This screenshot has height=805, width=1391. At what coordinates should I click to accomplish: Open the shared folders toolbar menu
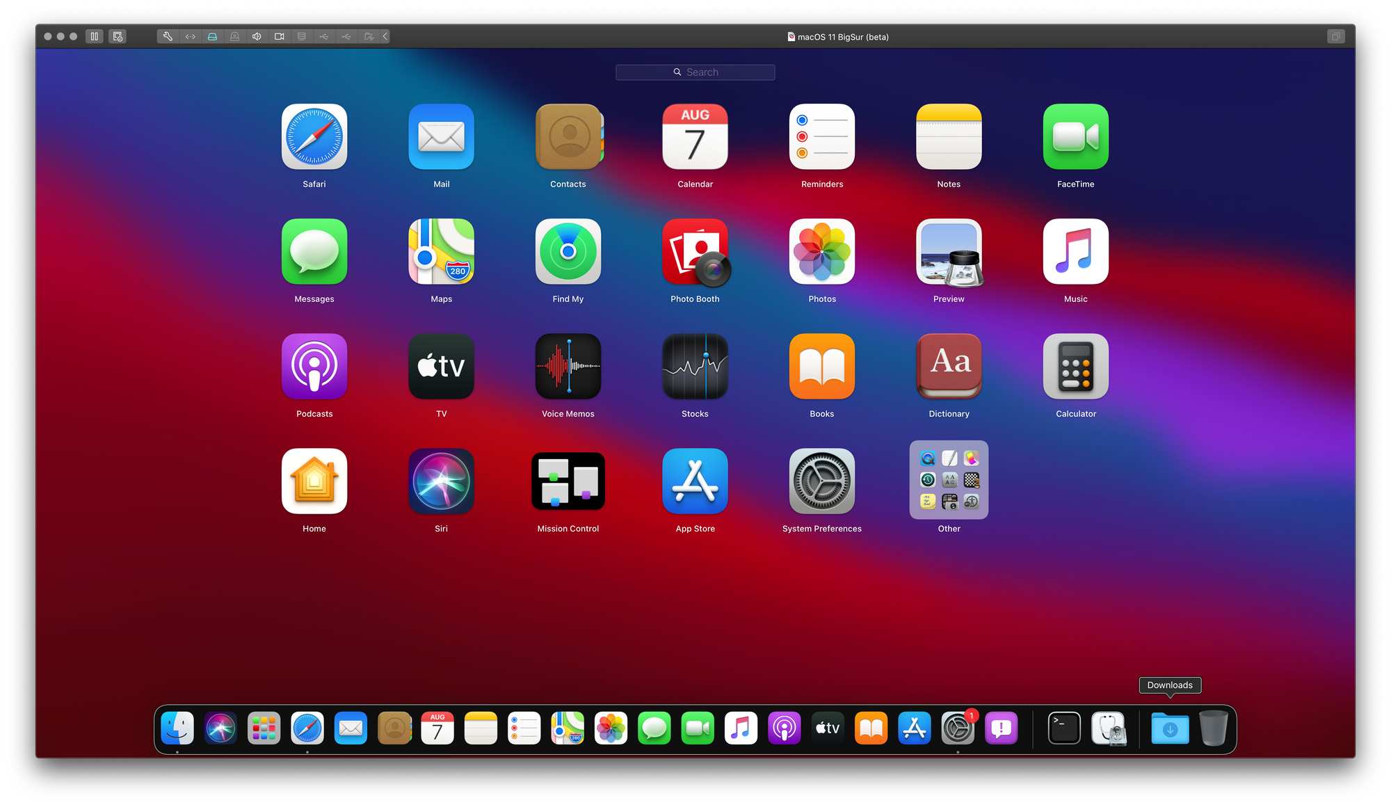coord(369,36)
